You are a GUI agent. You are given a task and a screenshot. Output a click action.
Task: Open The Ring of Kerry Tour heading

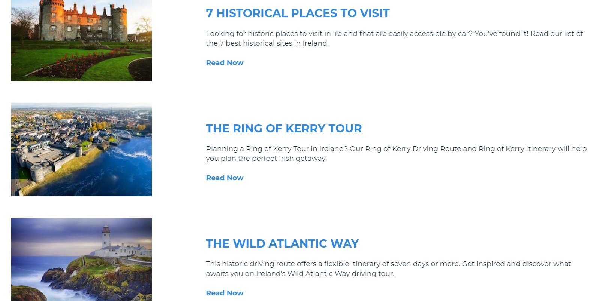tap(284, 129)
